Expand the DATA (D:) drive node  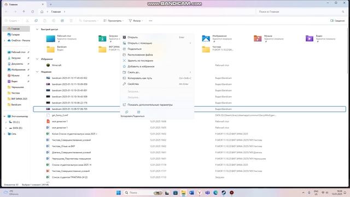6,128
